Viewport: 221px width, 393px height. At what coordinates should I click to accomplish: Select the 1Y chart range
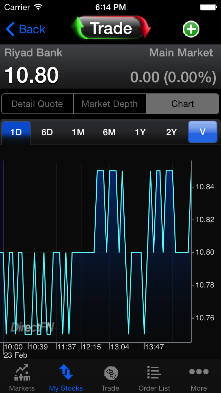pyautogui.click(x=140, y=132)
